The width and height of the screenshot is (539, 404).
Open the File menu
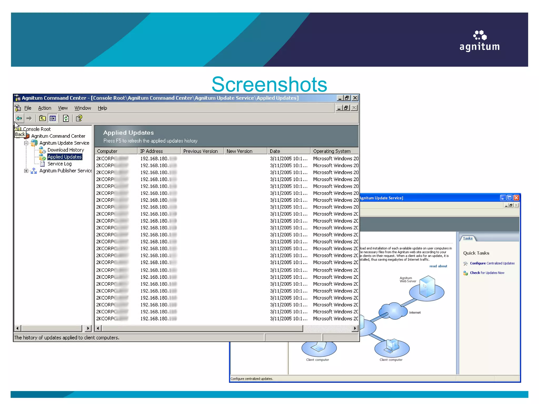28,108
